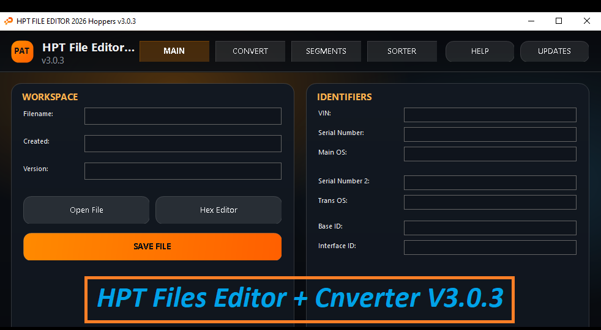Select the VIN input field
601x330 pixels.
tap(490, 115)
